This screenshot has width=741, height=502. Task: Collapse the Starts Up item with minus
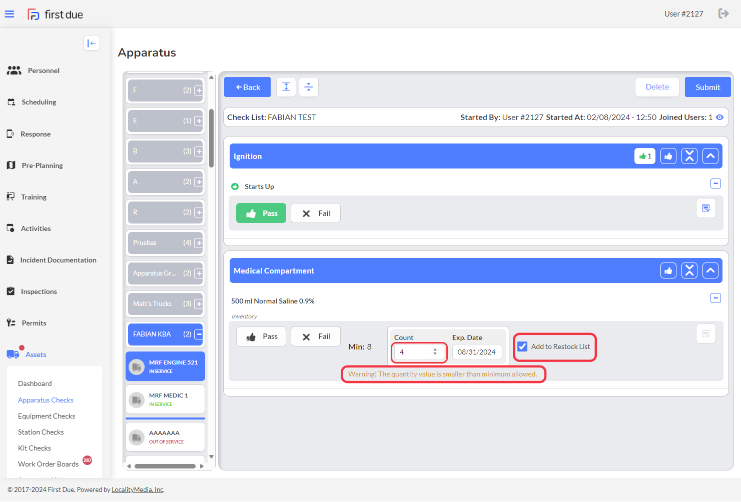(x=716, y=183)
